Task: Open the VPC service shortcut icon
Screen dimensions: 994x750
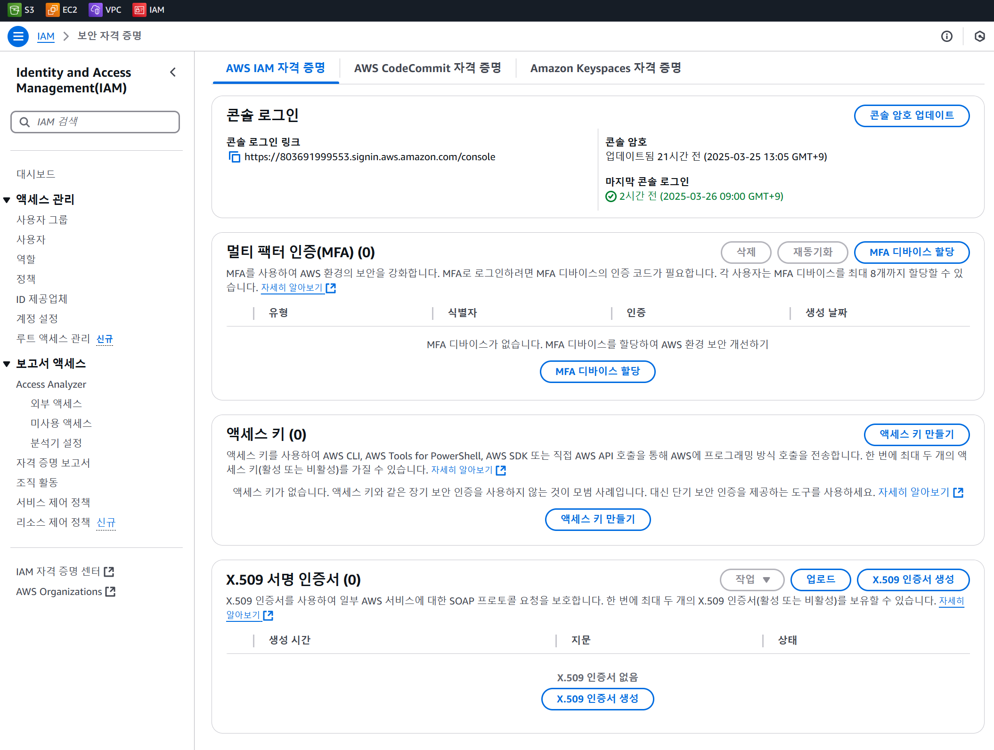Action: click(96, 10)
